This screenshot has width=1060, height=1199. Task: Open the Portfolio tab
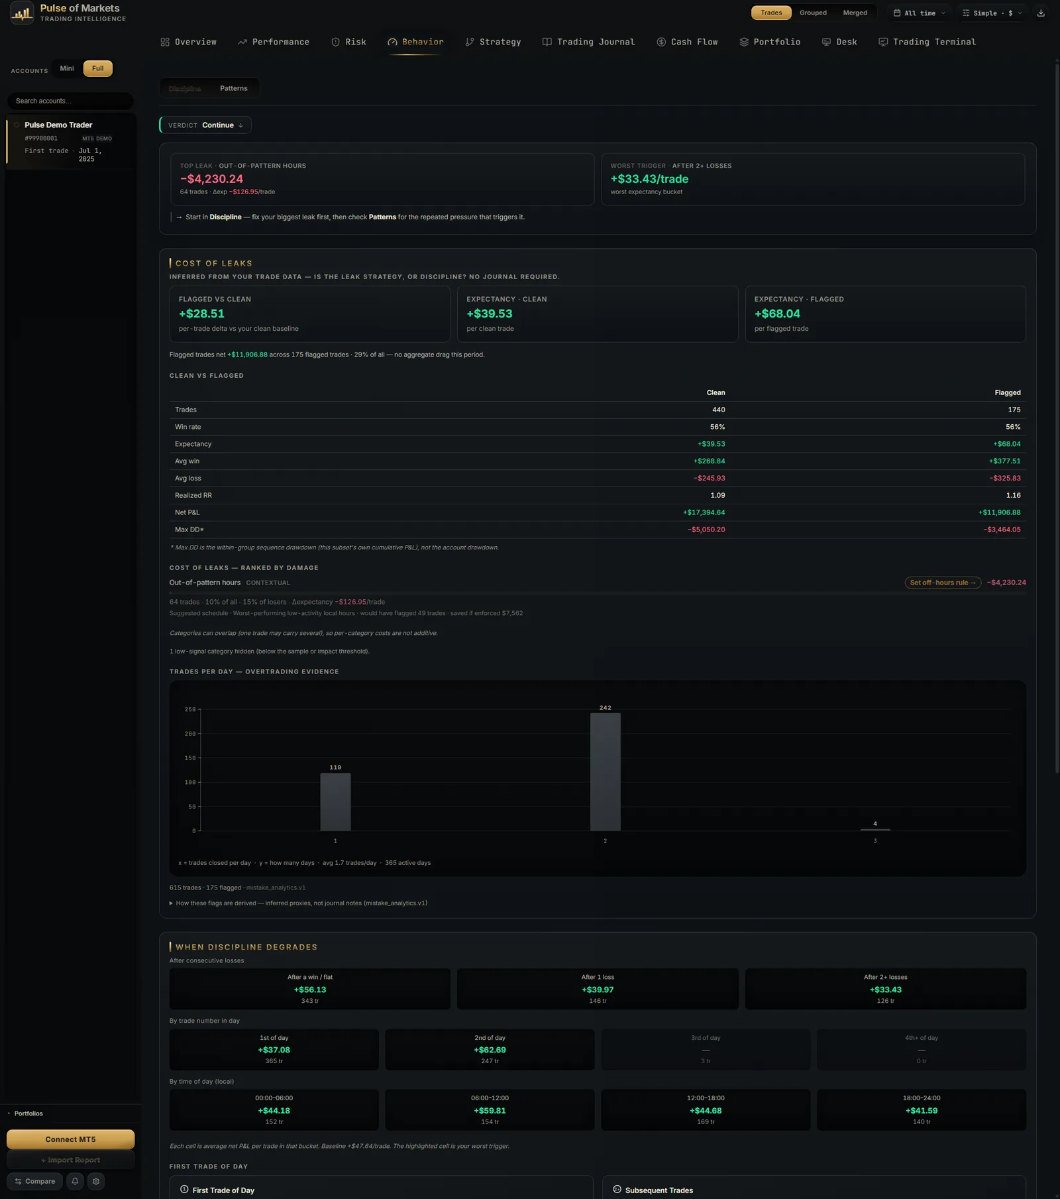770,42
